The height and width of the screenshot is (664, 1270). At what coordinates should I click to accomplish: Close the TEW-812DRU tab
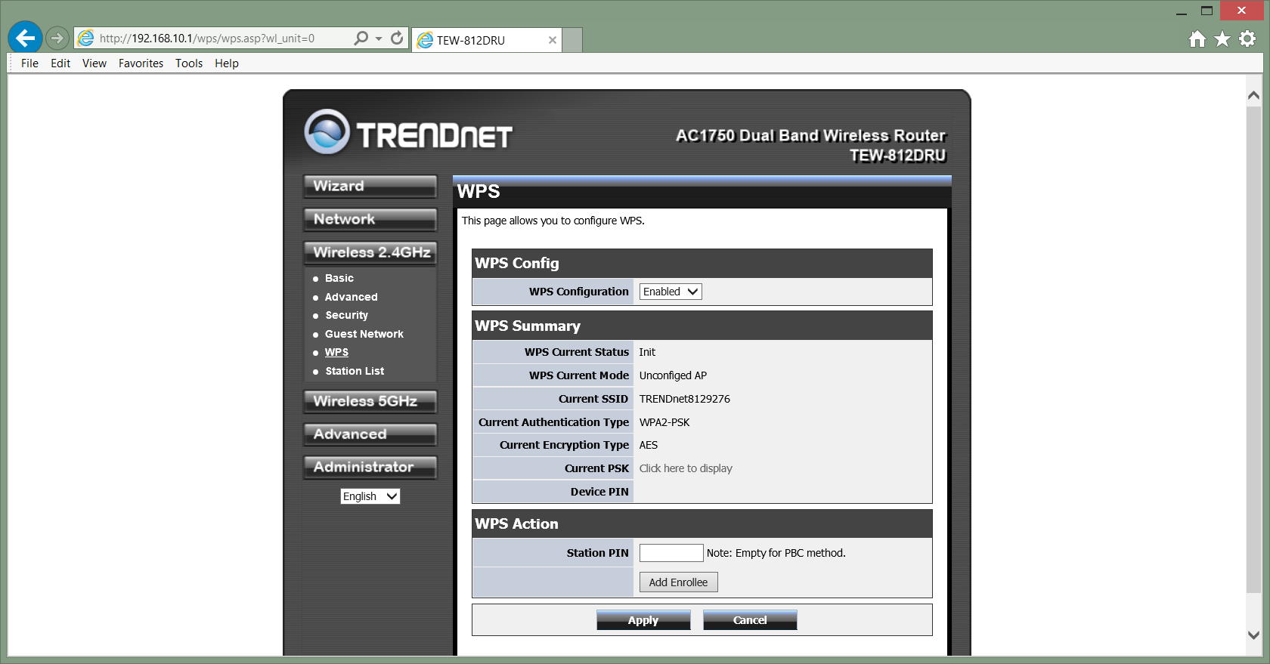coord(553,40)
